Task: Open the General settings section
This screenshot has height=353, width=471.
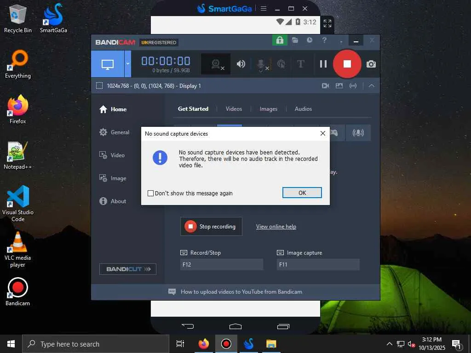Action: coord(114,132)
